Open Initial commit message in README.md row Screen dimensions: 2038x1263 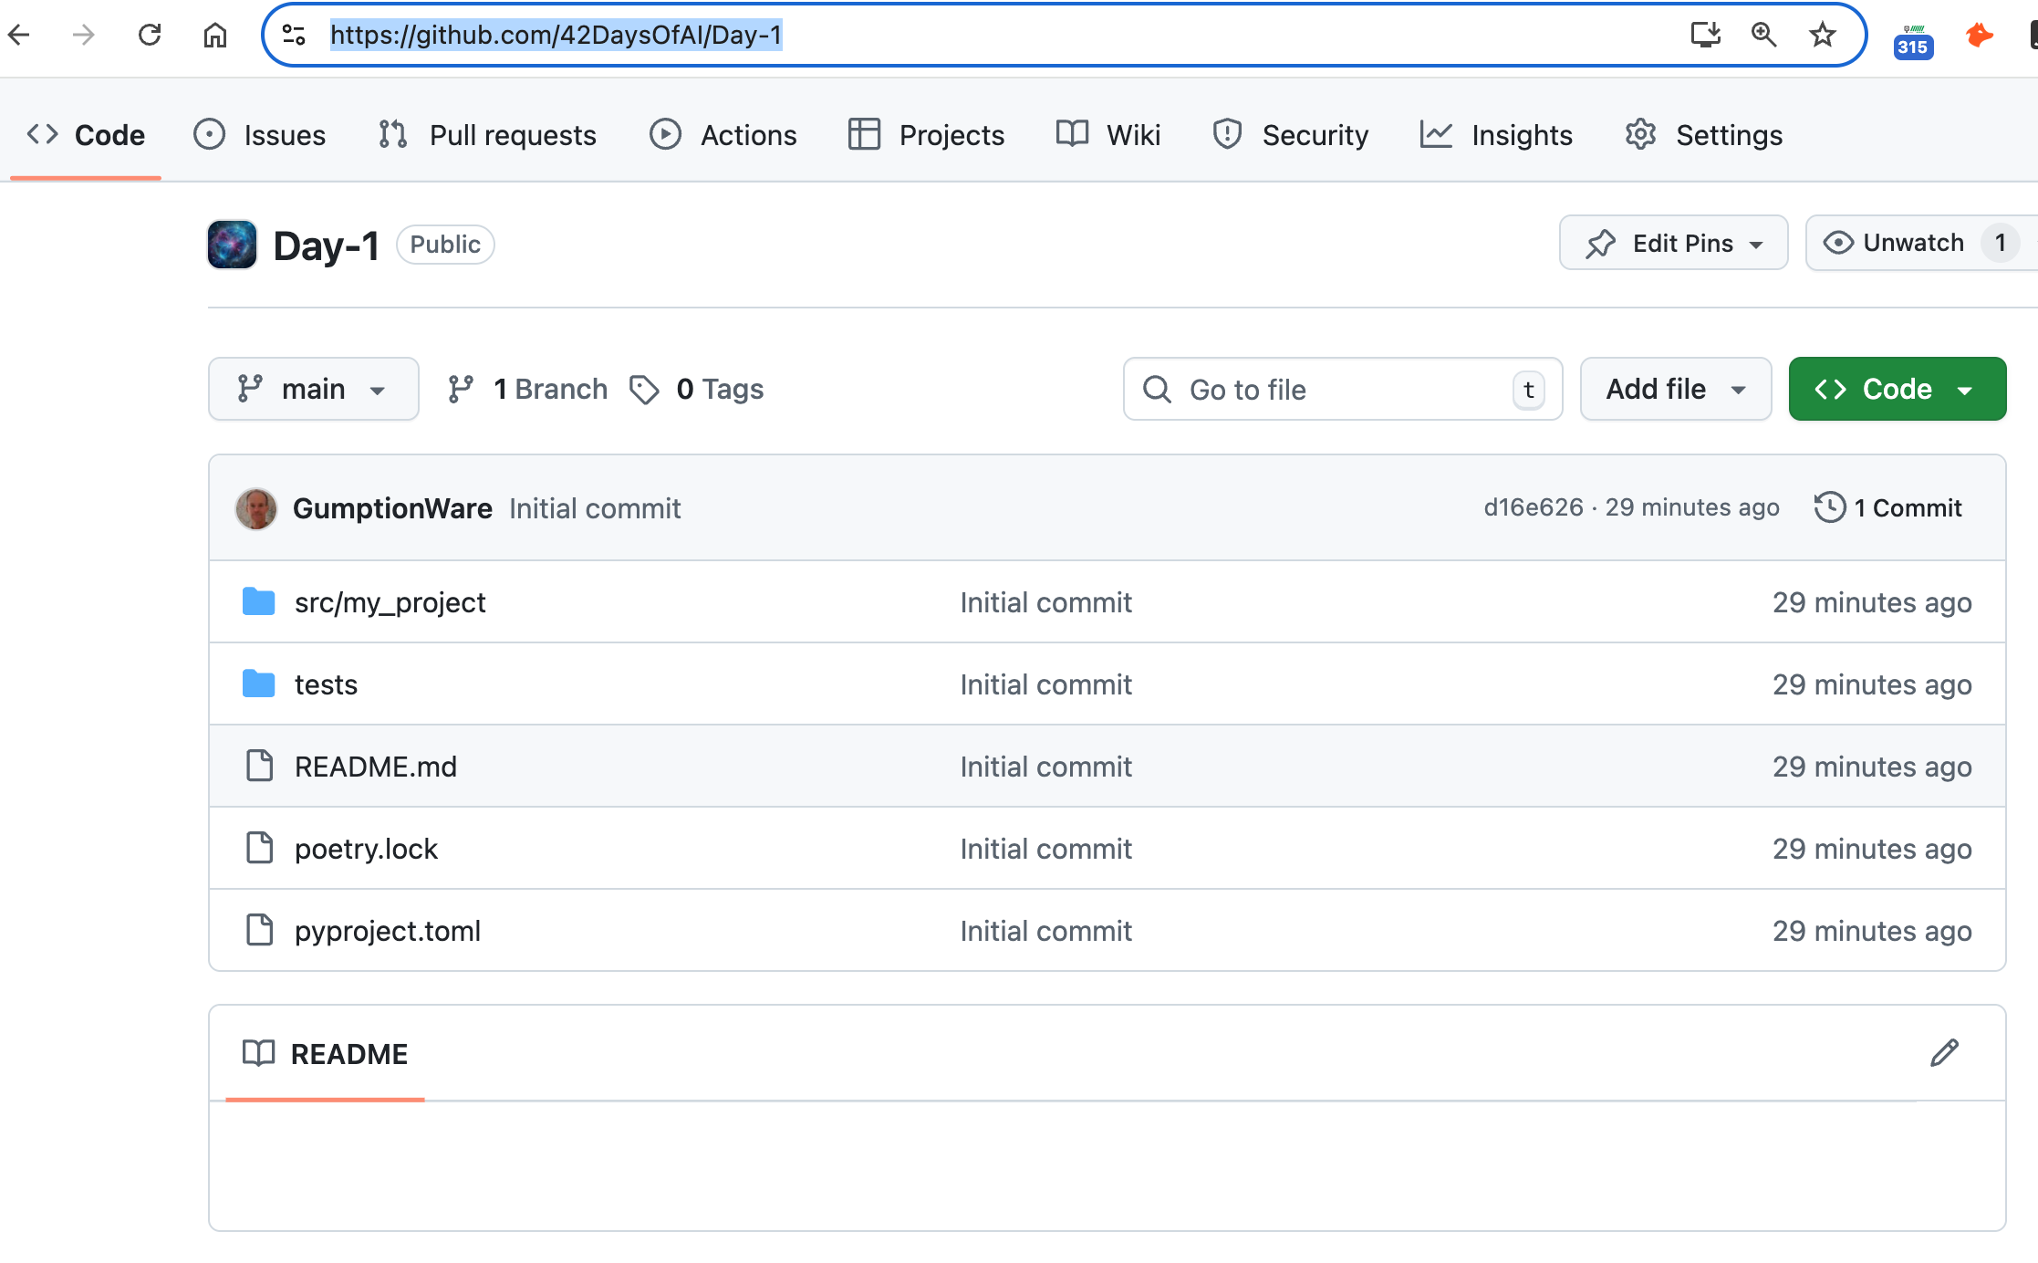point(1045,767)
